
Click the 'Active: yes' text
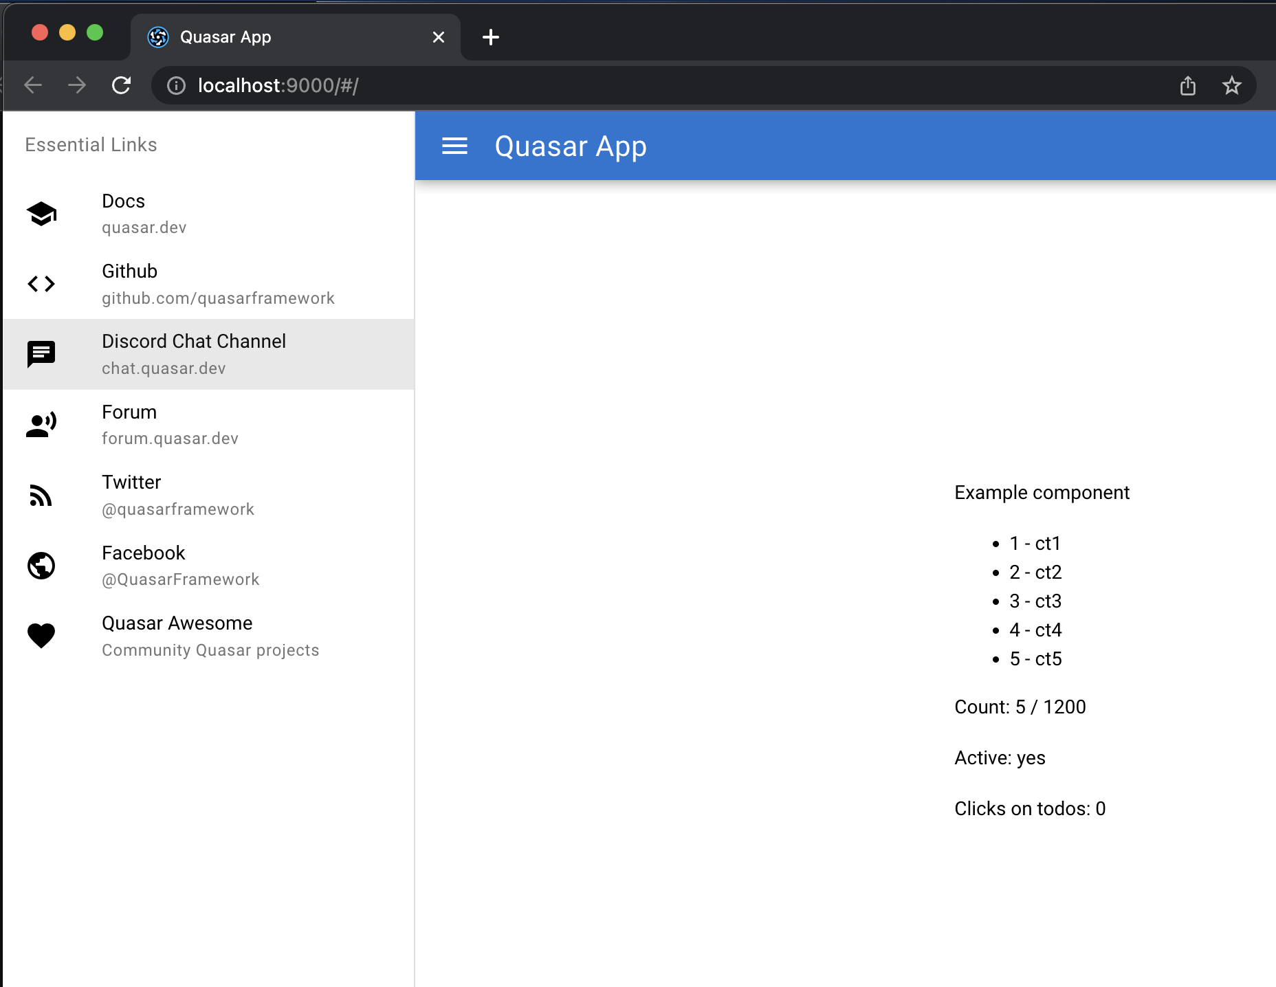coord(1000,758)
